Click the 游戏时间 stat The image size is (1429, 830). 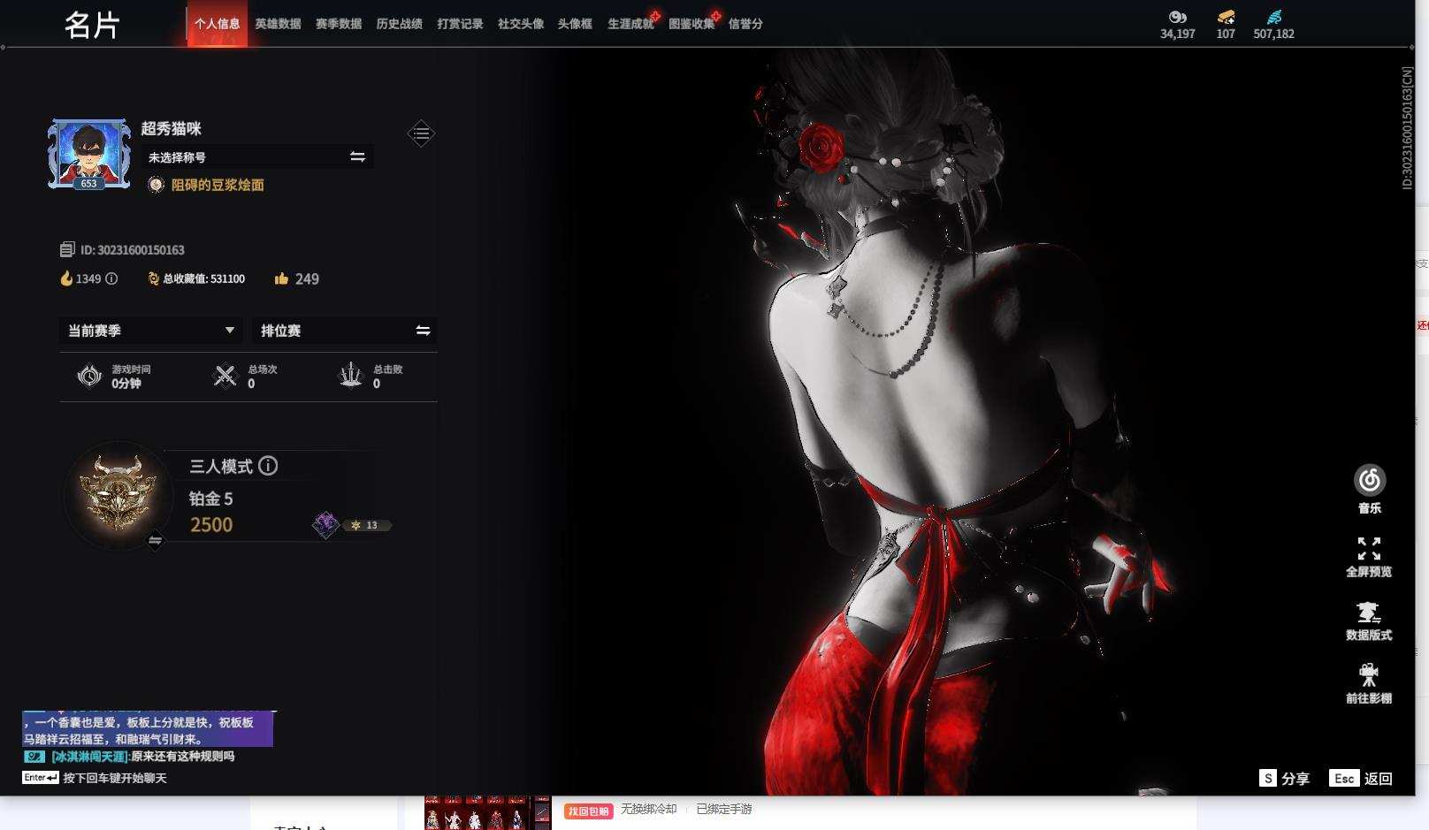pyautogui.click(x=114, y=376)
